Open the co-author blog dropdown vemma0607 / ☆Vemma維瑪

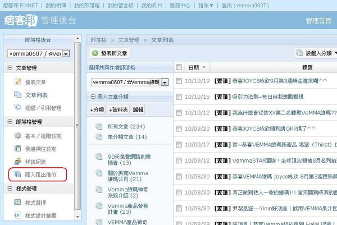[165, 82]
